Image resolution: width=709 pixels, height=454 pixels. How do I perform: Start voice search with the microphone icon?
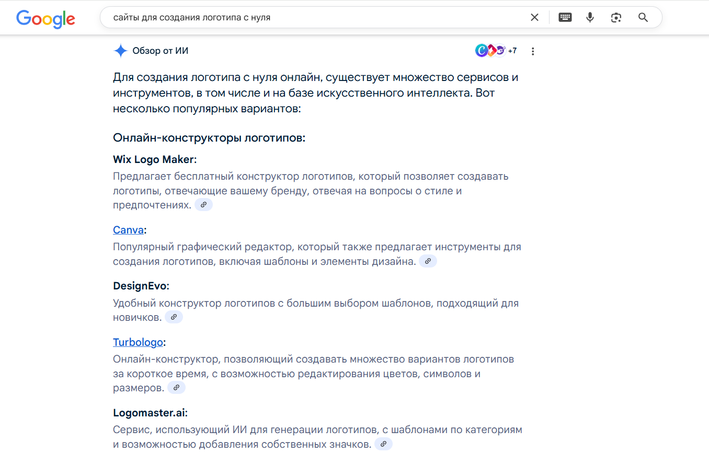pyautogui.click(x=590, y=17)
